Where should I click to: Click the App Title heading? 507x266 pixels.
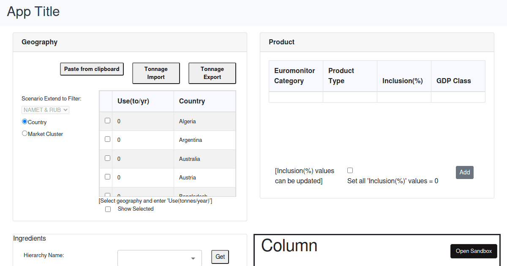[x=33, y=11]
